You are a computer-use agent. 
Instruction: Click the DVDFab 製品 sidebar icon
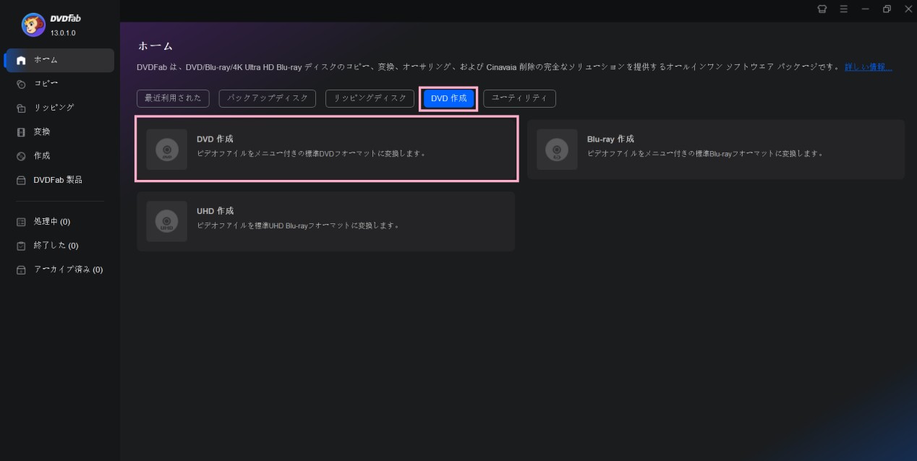tap(21, 180)
